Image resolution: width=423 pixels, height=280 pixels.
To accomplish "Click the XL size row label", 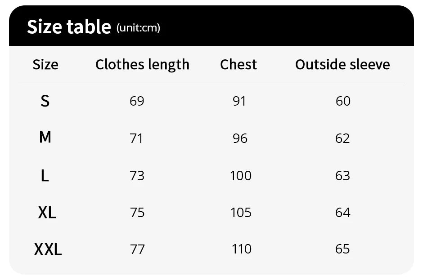I will pos(47,212).
